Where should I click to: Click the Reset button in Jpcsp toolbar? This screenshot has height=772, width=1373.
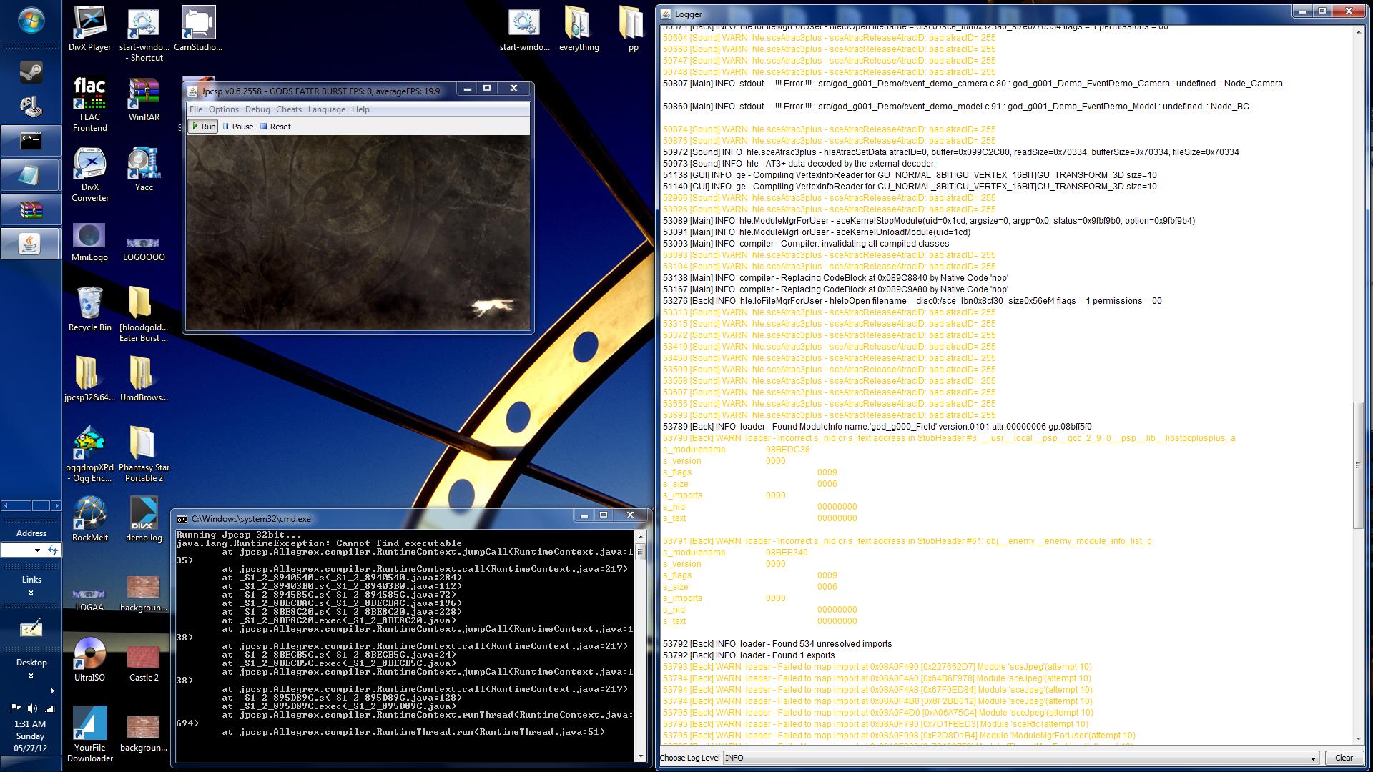pos(275,127)
